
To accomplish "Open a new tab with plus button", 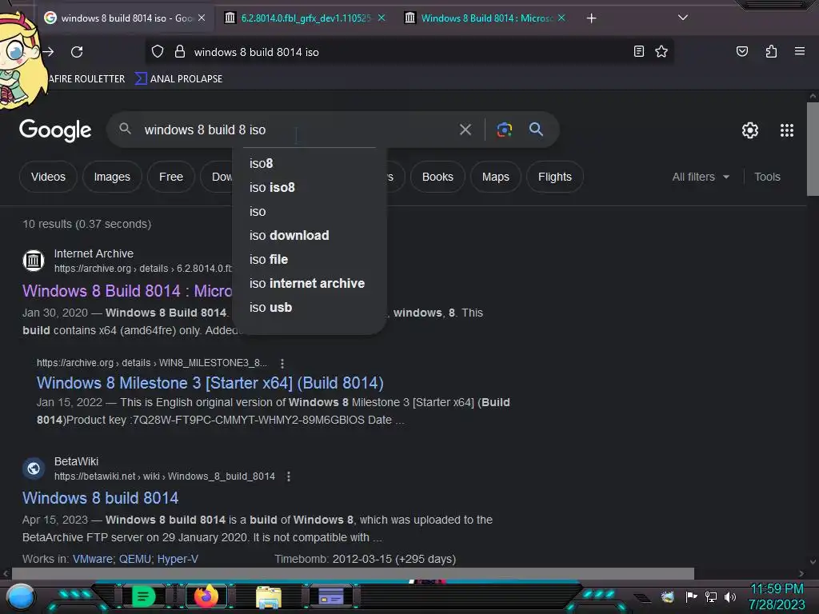I will 591,18.
